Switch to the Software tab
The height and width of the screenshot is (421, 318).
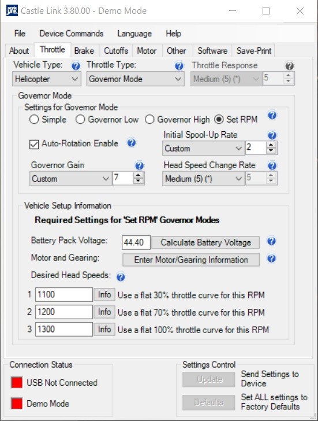coord(212,50)
